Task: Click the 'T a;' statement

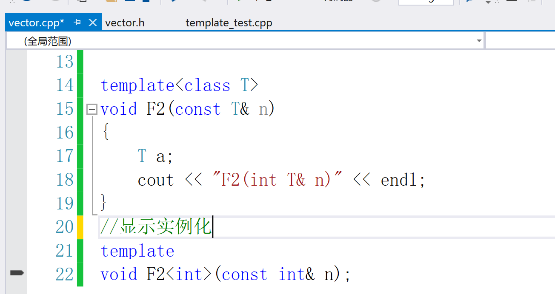Action: pyautogui.click(x=155, y=156)
